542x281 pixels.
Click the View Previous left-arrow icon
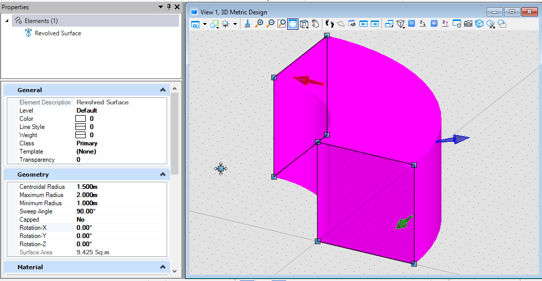363,24
